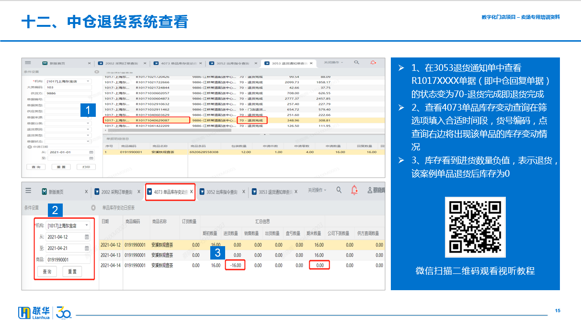581x328 pixels.
Task: Click 从 date field showing 2021-04-12
Action: point(68,237)
